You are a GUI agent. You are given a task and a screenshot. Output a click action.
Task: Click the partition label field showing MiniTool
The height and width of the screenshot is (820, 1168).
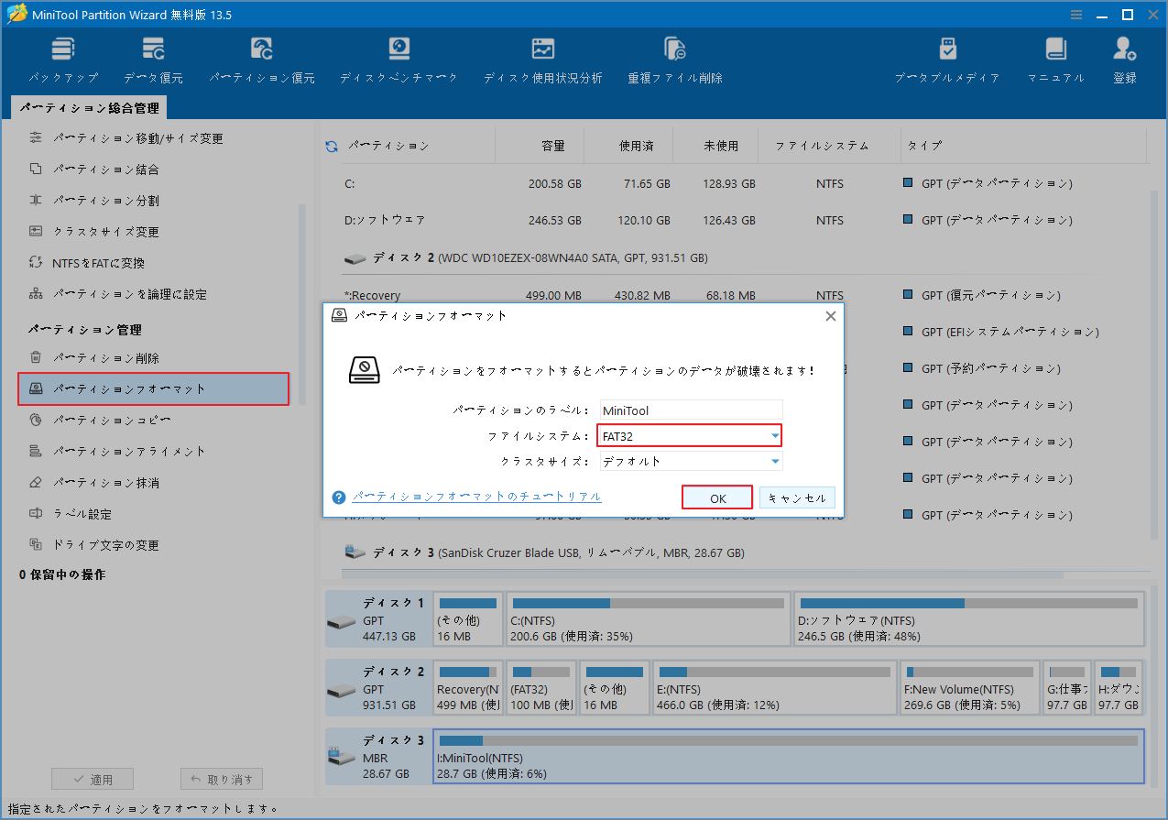coord(691,410)
